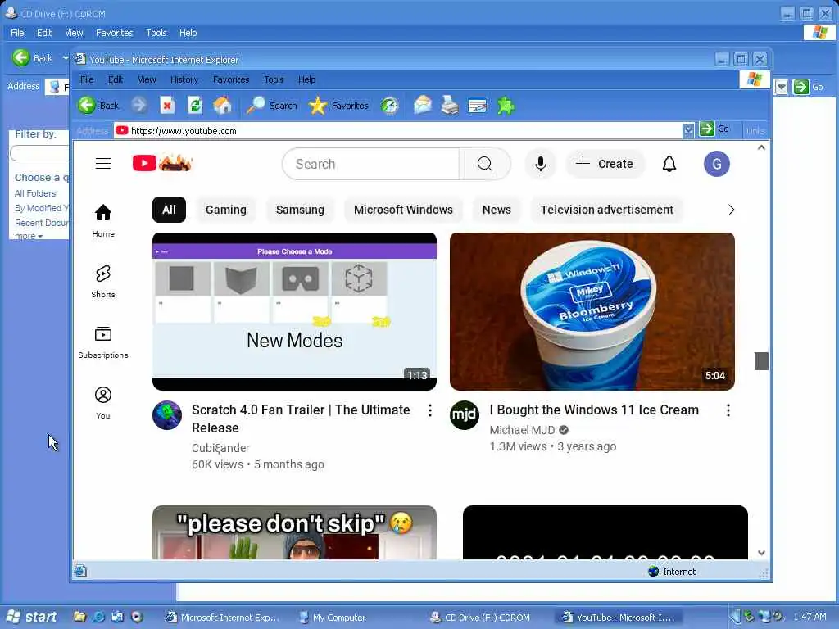Start voice search with microphone icon

(541, 164)
